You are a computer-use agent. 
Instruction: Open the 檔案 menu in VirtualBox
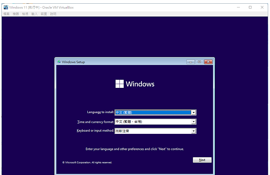pos(6,14)
